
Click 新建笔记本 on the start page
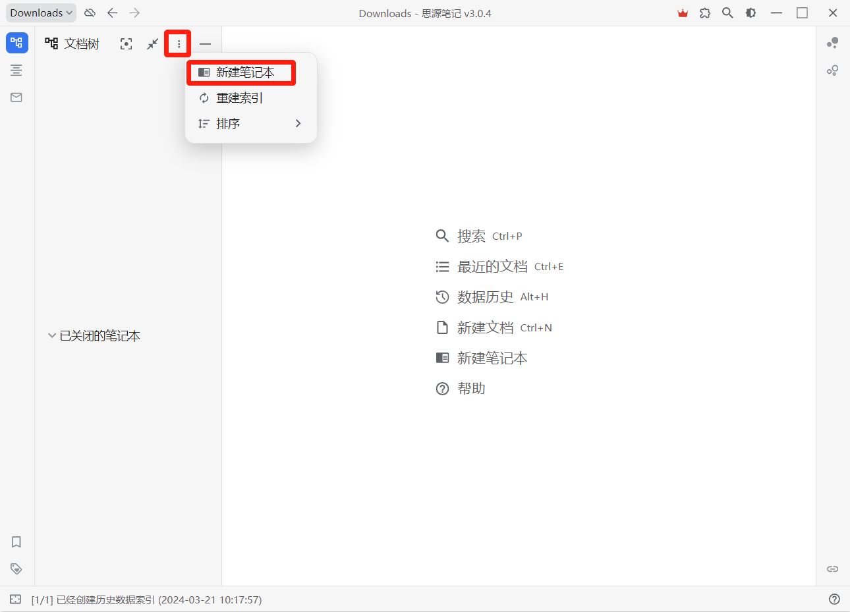pos(482,358)
